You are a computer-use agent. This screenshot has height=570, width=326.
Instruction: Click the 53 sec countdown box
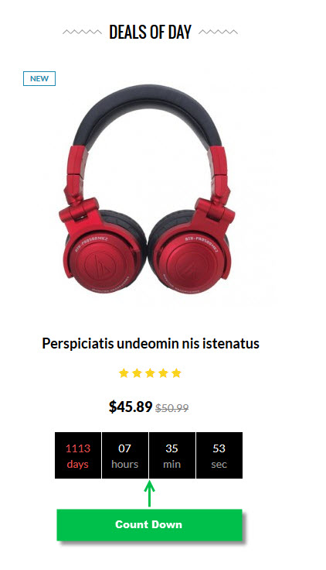pyautogui.click(x=219, y=455)
